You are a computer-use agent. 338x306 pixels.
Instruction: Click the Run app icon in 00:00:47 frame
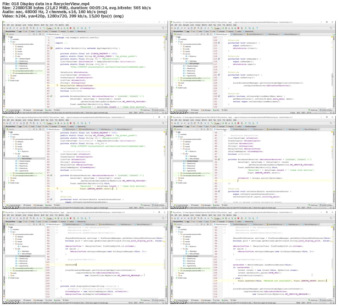(x=55, y=28)
